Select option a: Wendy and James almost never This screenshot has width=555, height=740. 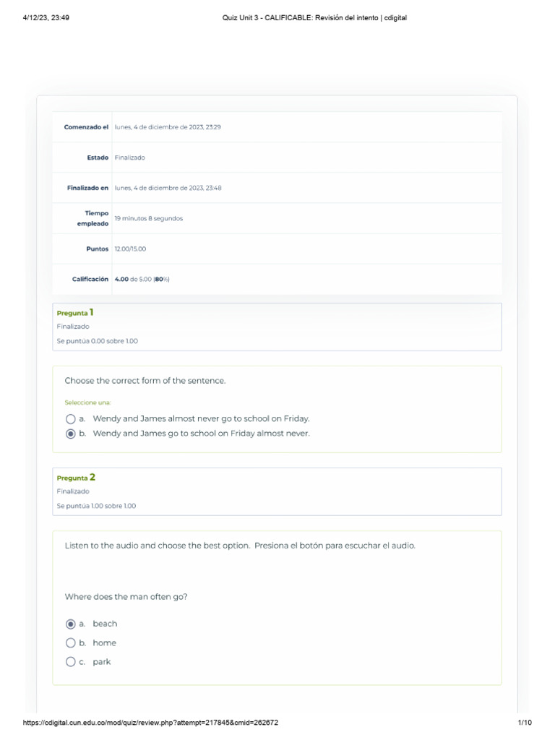pos(70,418)
